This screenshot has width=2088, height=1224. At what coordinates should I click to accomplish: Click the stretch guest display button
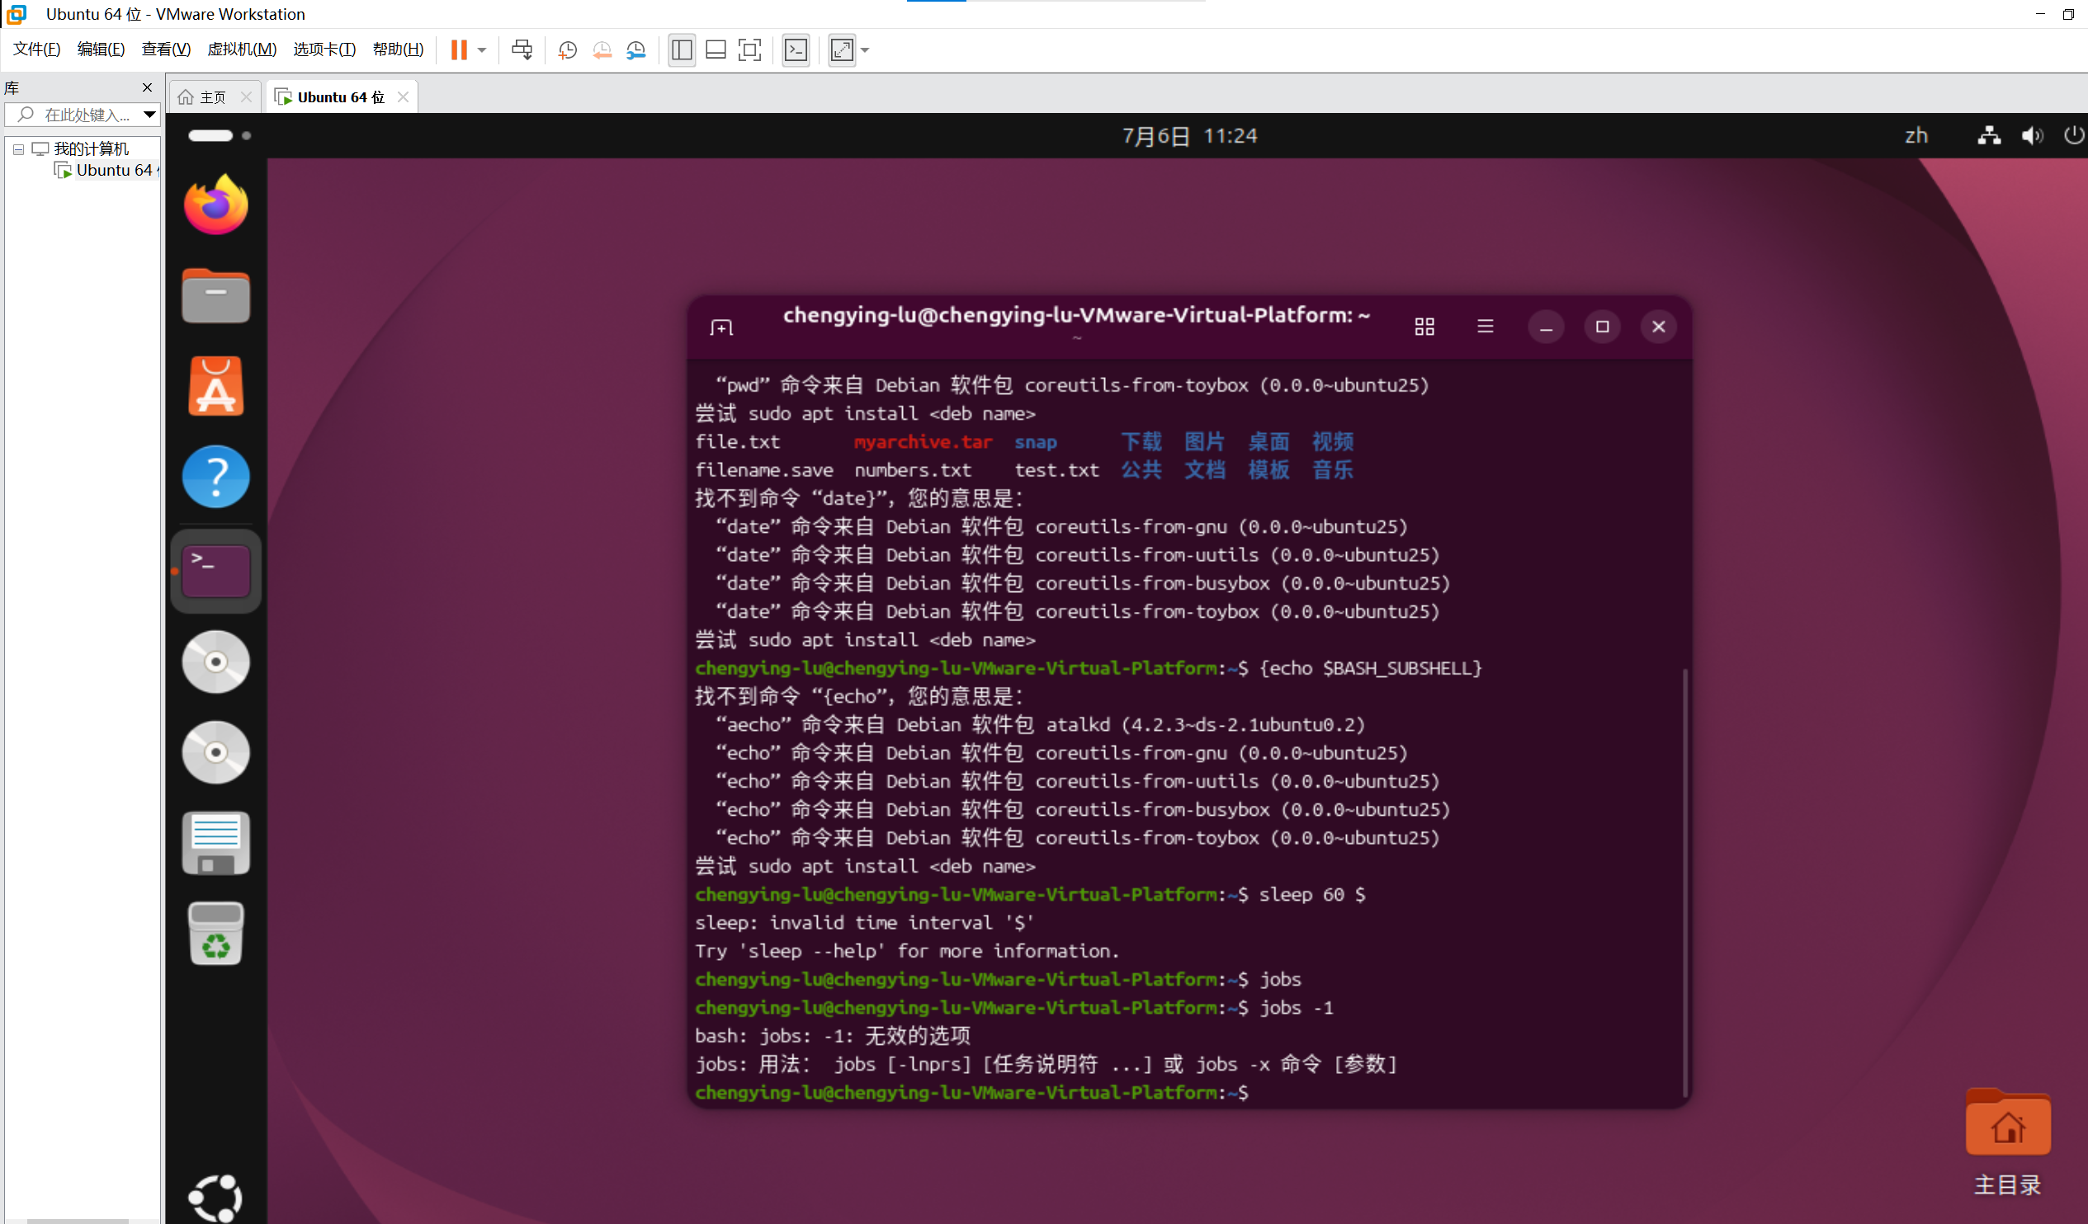[x=842, y=49]
